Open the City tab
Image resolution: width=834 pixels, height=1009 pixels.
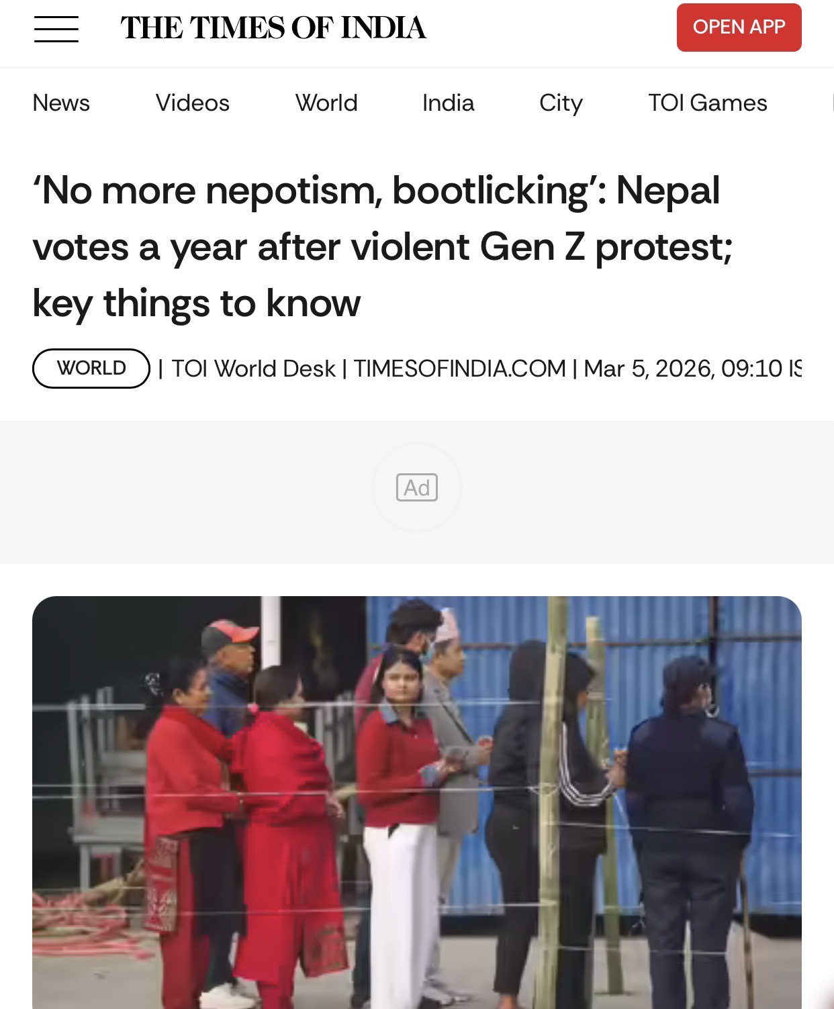[561, 103]
